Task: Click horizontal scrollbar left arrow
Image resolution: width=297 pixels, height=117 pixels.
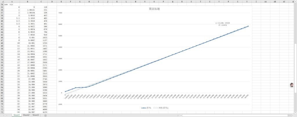Action: click(181, 115)
